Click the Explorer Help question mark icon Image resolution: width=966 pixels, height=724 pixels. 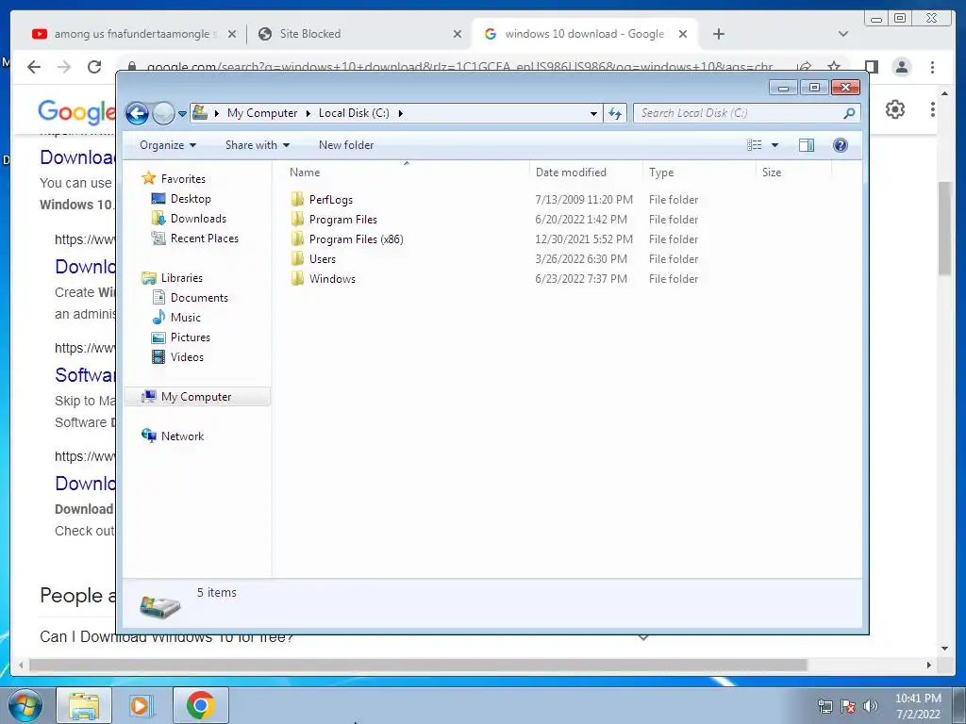click(841, 145)
